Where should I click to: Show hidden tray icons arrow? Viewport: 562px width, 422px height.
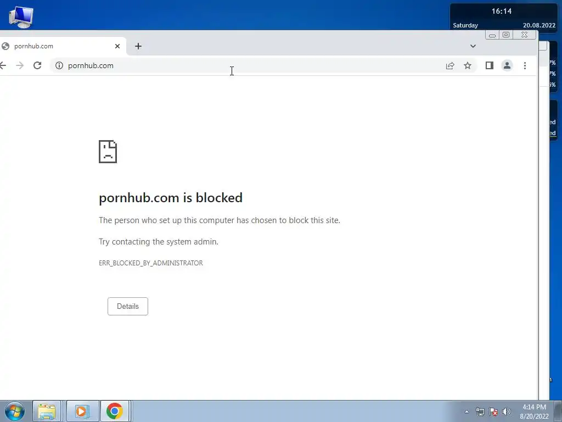467,412
